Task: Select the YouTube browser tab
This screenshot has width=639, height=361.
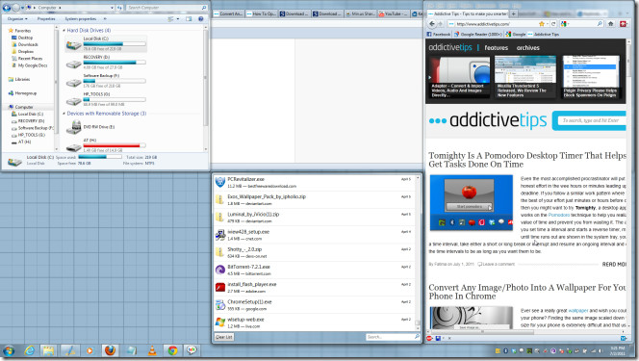Action: 393,13
